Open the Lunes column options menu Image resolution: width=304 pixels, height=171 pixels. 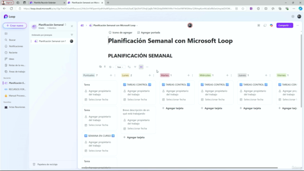153,75
